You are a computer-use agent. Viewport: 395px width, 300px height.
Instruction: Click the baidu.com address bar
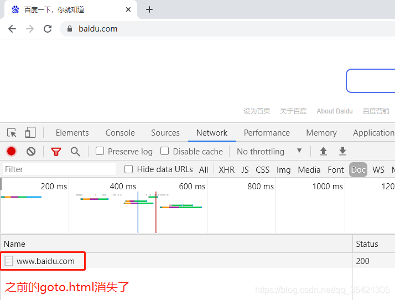(x=227, y=29)
